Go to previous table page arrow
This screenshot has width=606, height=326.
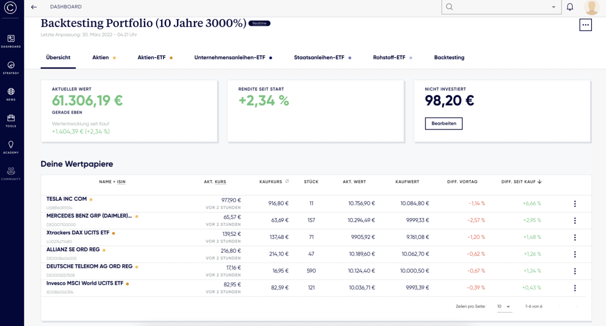click(x=560, y=307)
